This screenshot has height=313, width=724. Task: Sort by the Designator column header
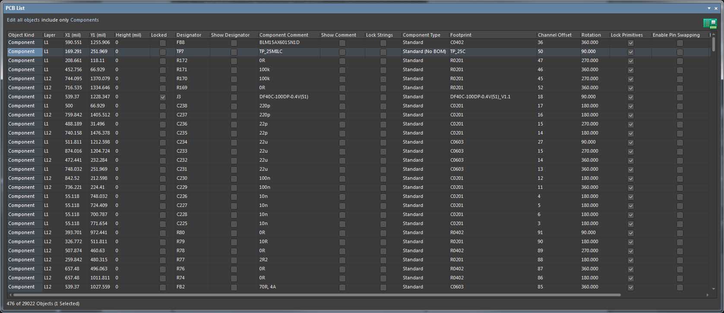coord(189,35)
